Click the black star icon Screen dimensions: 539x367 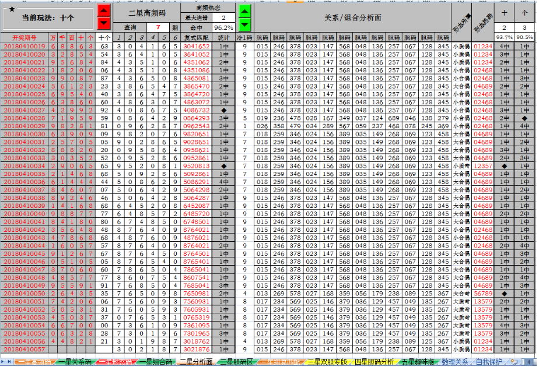click(12, 10)
